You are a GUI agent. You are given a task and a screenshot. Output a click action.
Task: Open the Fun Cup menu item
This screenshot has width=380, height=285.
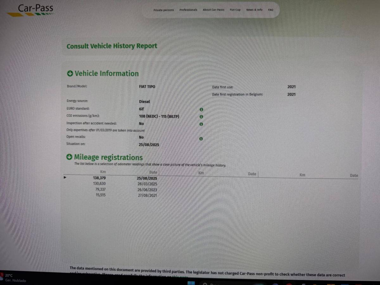235,10
